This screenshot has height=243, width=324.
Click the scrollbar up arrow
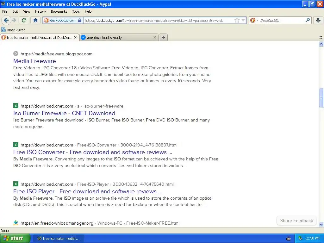(x=321, y=44)
